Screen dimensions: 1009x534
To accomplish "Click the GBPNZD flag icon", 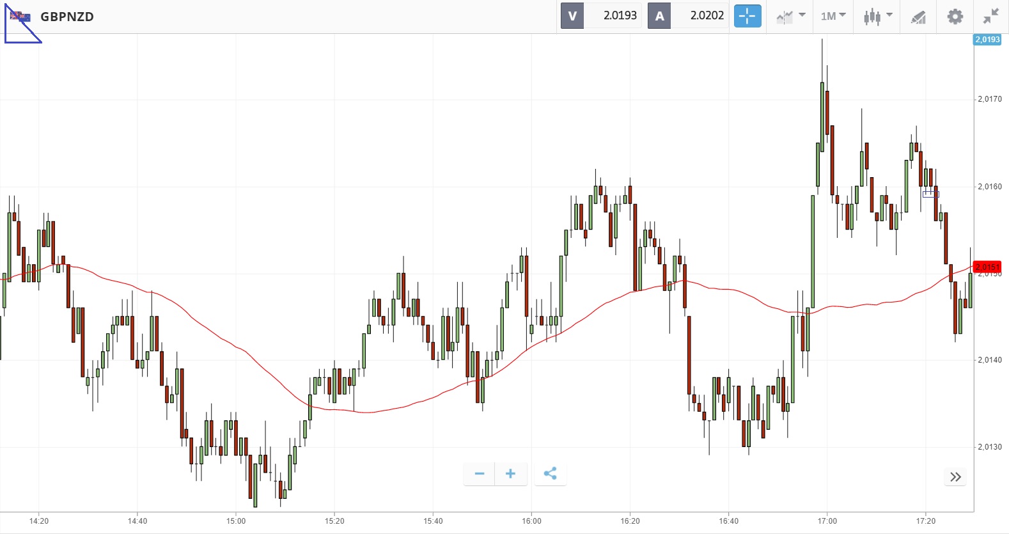I will (x=20, y=16).
